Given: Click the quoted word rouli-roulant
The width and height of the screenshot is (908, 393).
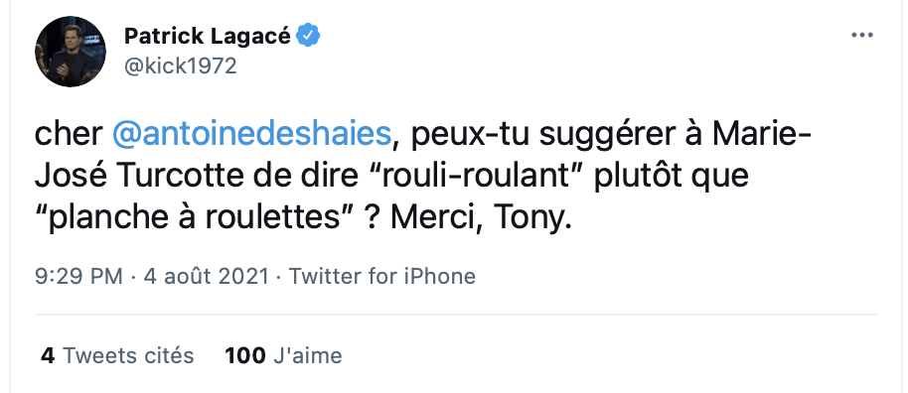Looking at the screenshot, I should click(x=474, y=176).
